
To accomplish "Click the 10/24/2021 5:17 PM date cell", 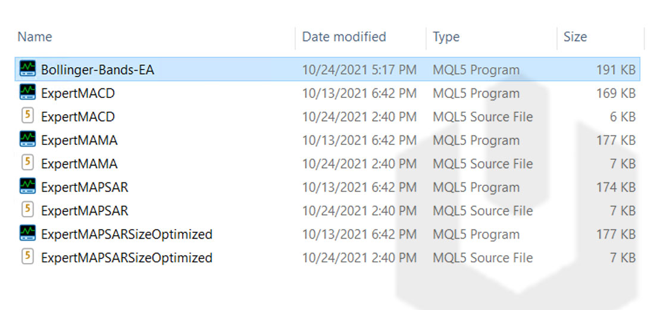I will click(x=359, y=69).
